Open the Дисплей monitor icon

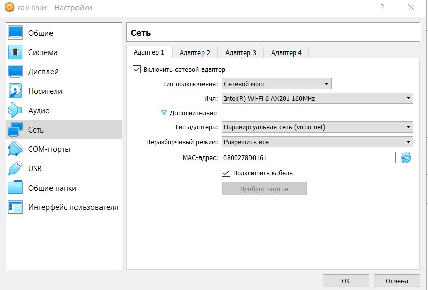point(15,72)
